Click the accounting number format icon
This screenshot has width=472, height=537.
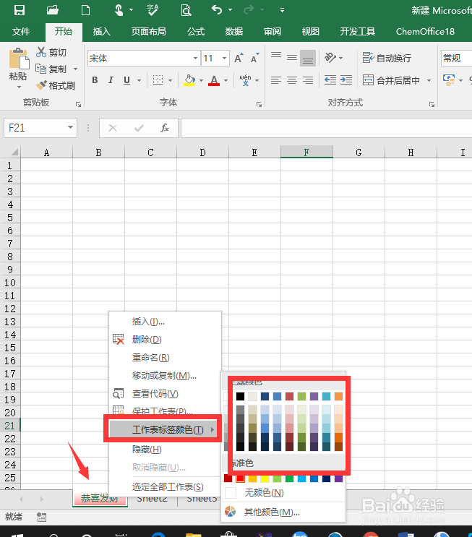[x=449, y=80]
